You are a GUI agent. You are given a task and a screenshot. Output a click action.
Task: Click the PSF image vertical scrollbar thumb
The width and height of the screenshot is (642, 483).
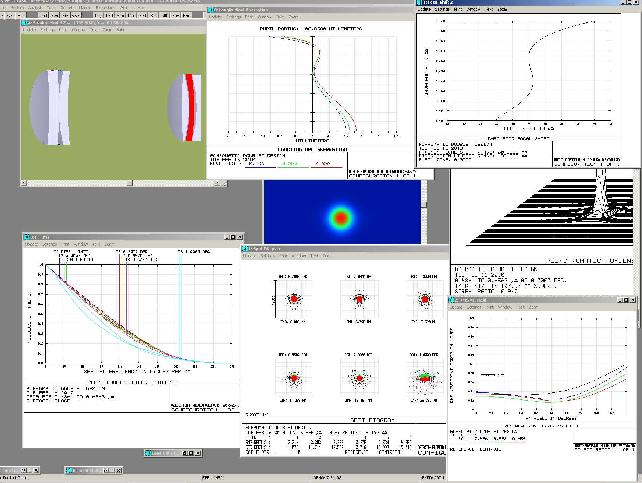pyautogui.click(x=424, y=204)
